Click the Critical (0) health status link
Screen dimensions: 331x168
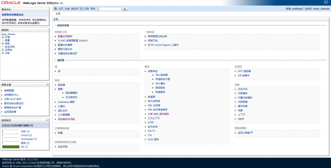(26, 135)
